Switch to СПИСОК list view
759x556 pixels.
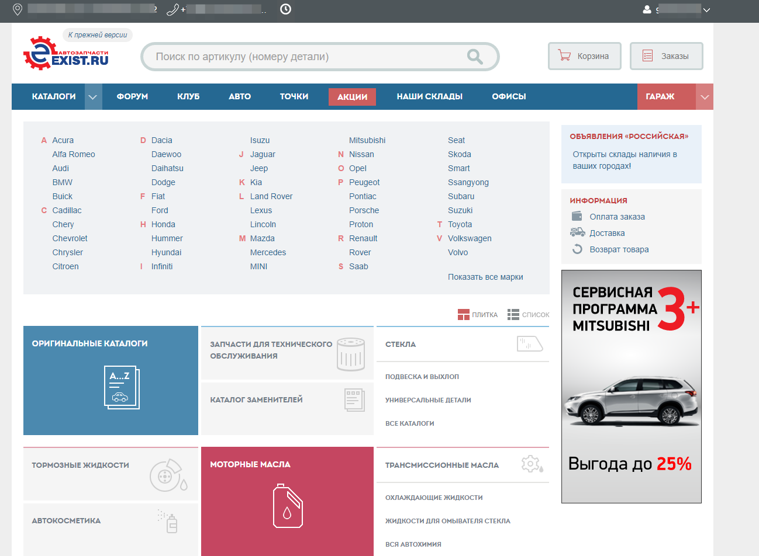click(529, 315)
